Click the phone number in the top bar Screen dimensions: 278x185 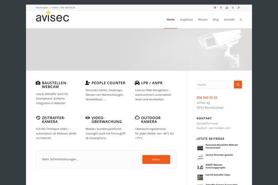point(68,7)
